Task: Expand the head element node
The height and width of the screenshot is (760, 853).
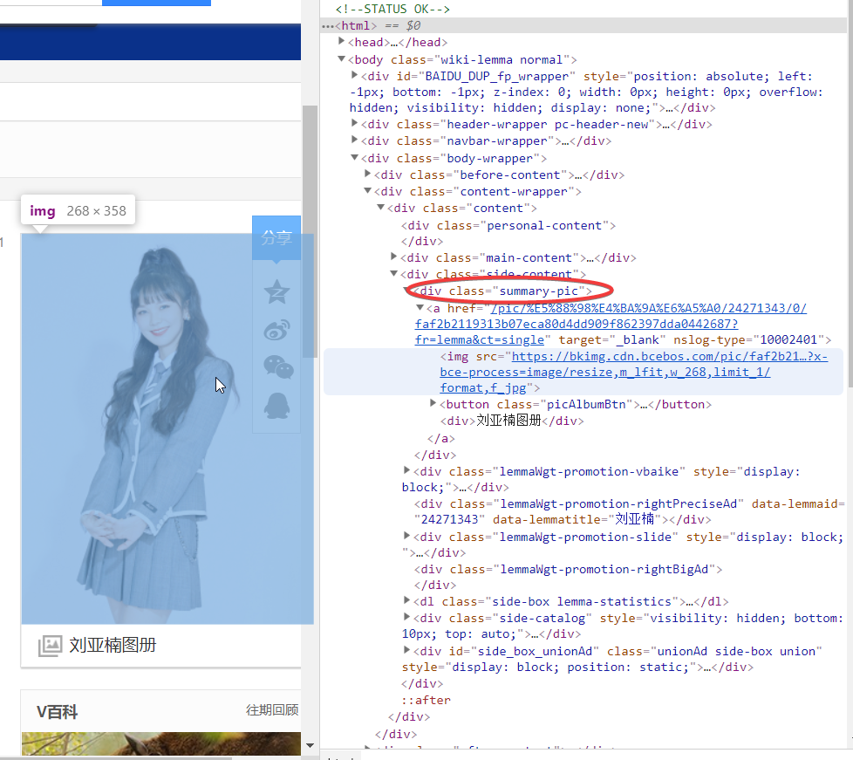Action: coord(342,41)
